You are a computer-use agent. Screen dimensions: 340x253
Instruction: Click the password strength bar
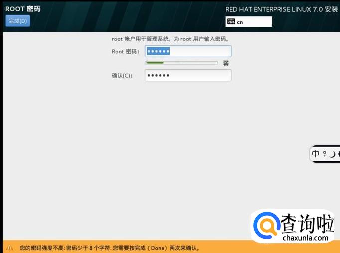click(x=181, y=63)
